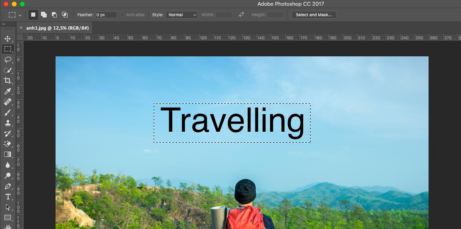Select the Move tool
Image resolution: width=461 pixels, height=229 pixels.
[x=8, y=39]
